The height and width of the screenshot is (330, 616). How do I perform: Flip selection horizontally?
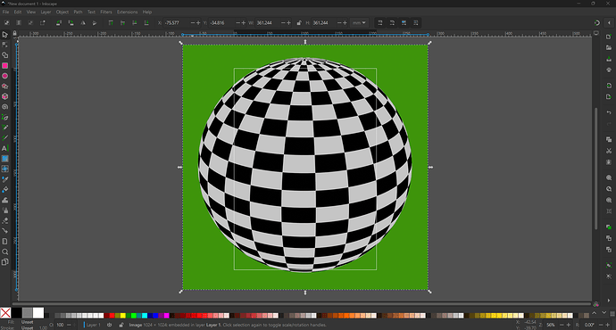coord(83,23)
